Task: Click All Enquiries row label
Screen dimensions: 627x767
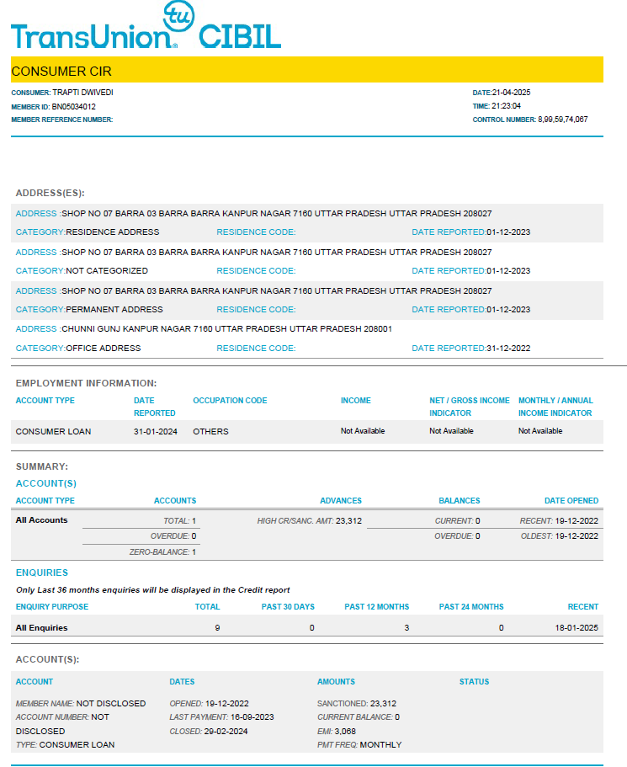Action: pyautogui.click(x=41, y=627)
